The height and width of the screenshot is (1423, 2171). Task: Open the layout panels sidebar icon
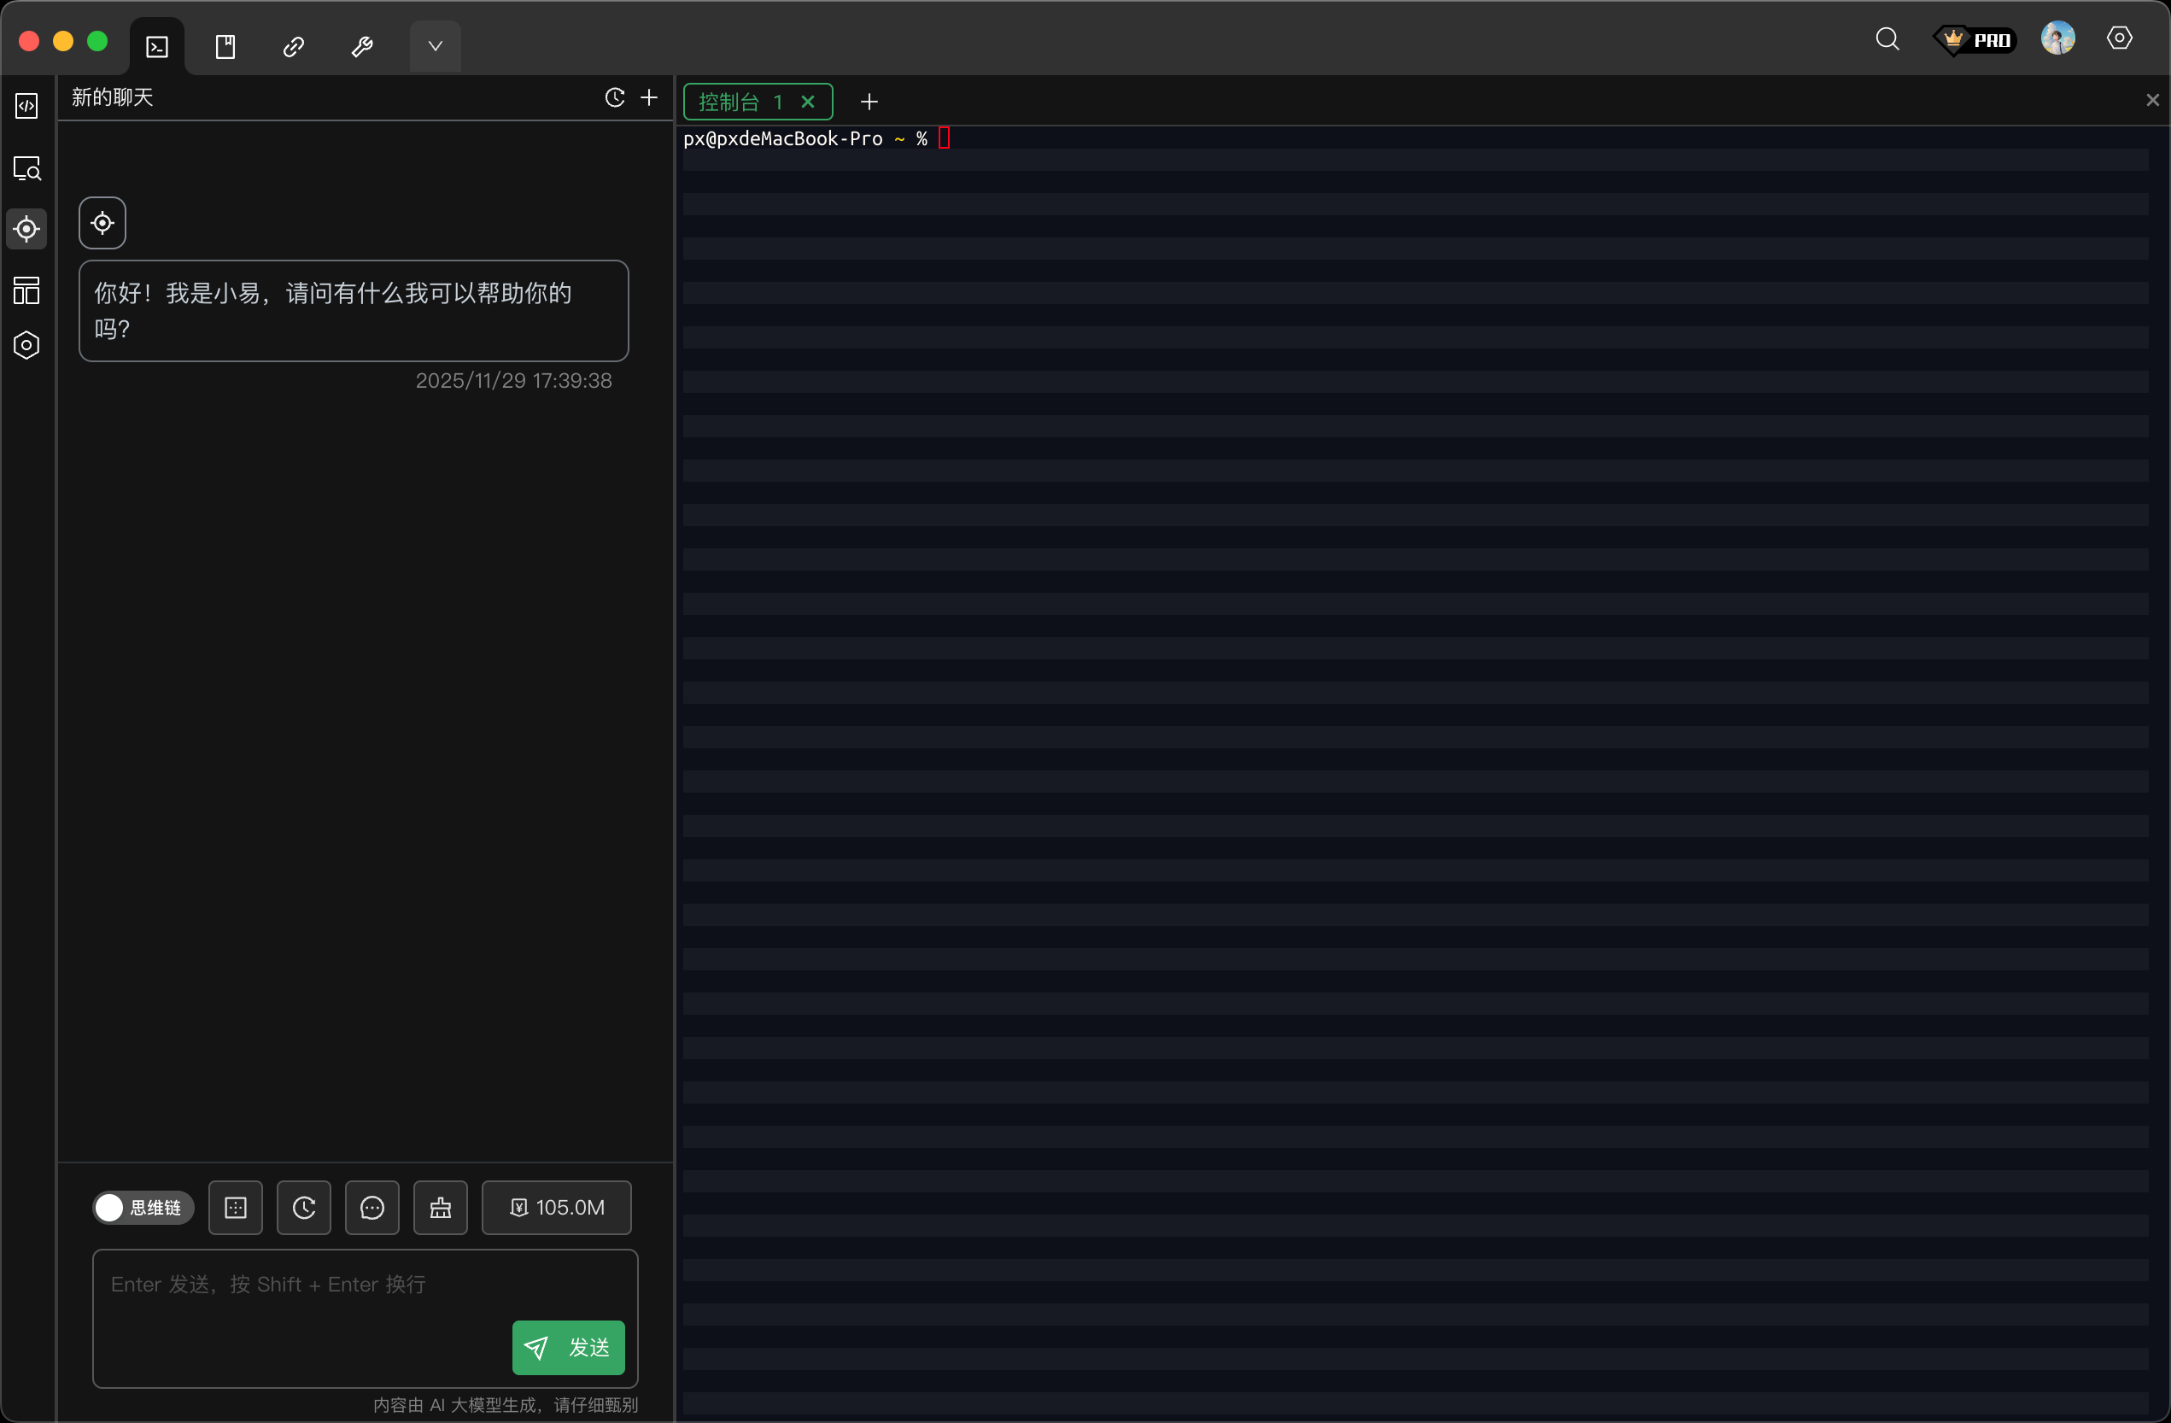26,291
